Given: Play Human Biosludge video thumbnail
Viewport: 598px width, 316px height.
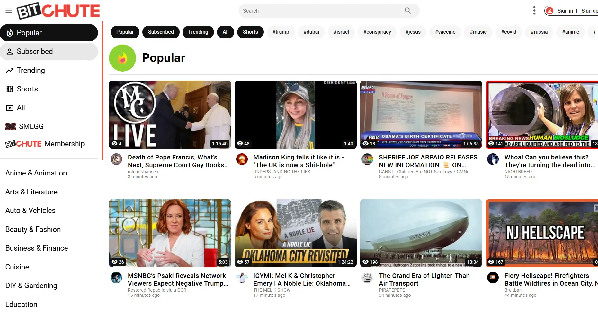Looking at the screenshot, I should (x=542, y=115).
